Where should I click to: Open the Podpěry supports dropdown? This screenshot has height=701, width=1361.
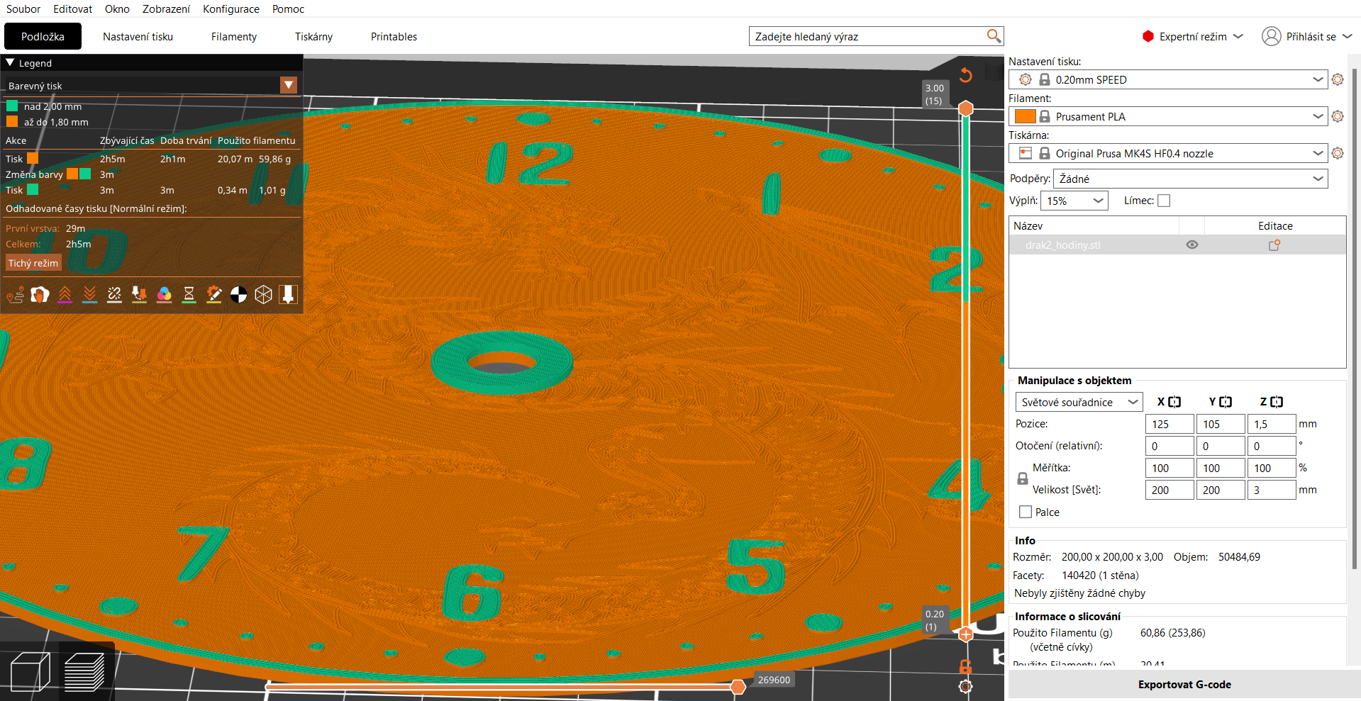click(1191, 179)
